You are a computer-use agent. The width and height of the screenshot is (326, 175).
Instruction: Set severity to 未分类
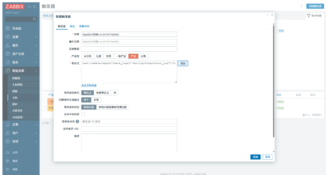[88, 56]
